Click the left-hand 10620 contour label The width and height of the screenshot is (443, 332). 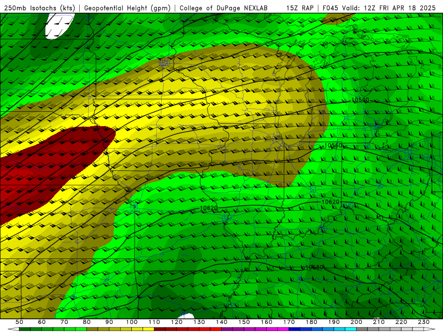tap(209, 208)
